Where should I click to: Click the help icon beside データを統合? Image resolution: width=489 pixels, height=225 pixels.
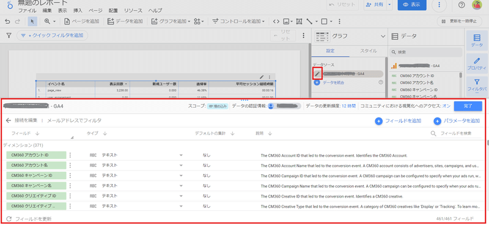click(x=380, y=83)
